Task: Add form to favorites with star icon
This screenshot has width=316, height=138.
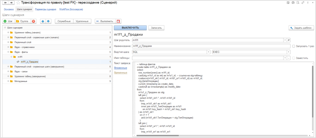Action: pyautogui.click(x=18, y=3)
